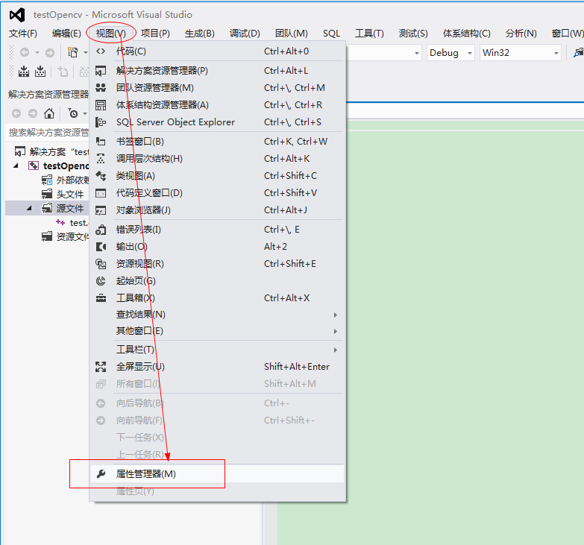This screenshot has height=545, width=584.
Task: Click the Team Explorer (团队资源管理器) icon
Action: 101,88
